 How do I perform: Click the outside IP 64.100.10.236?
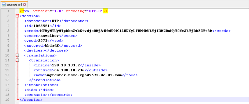69,70
